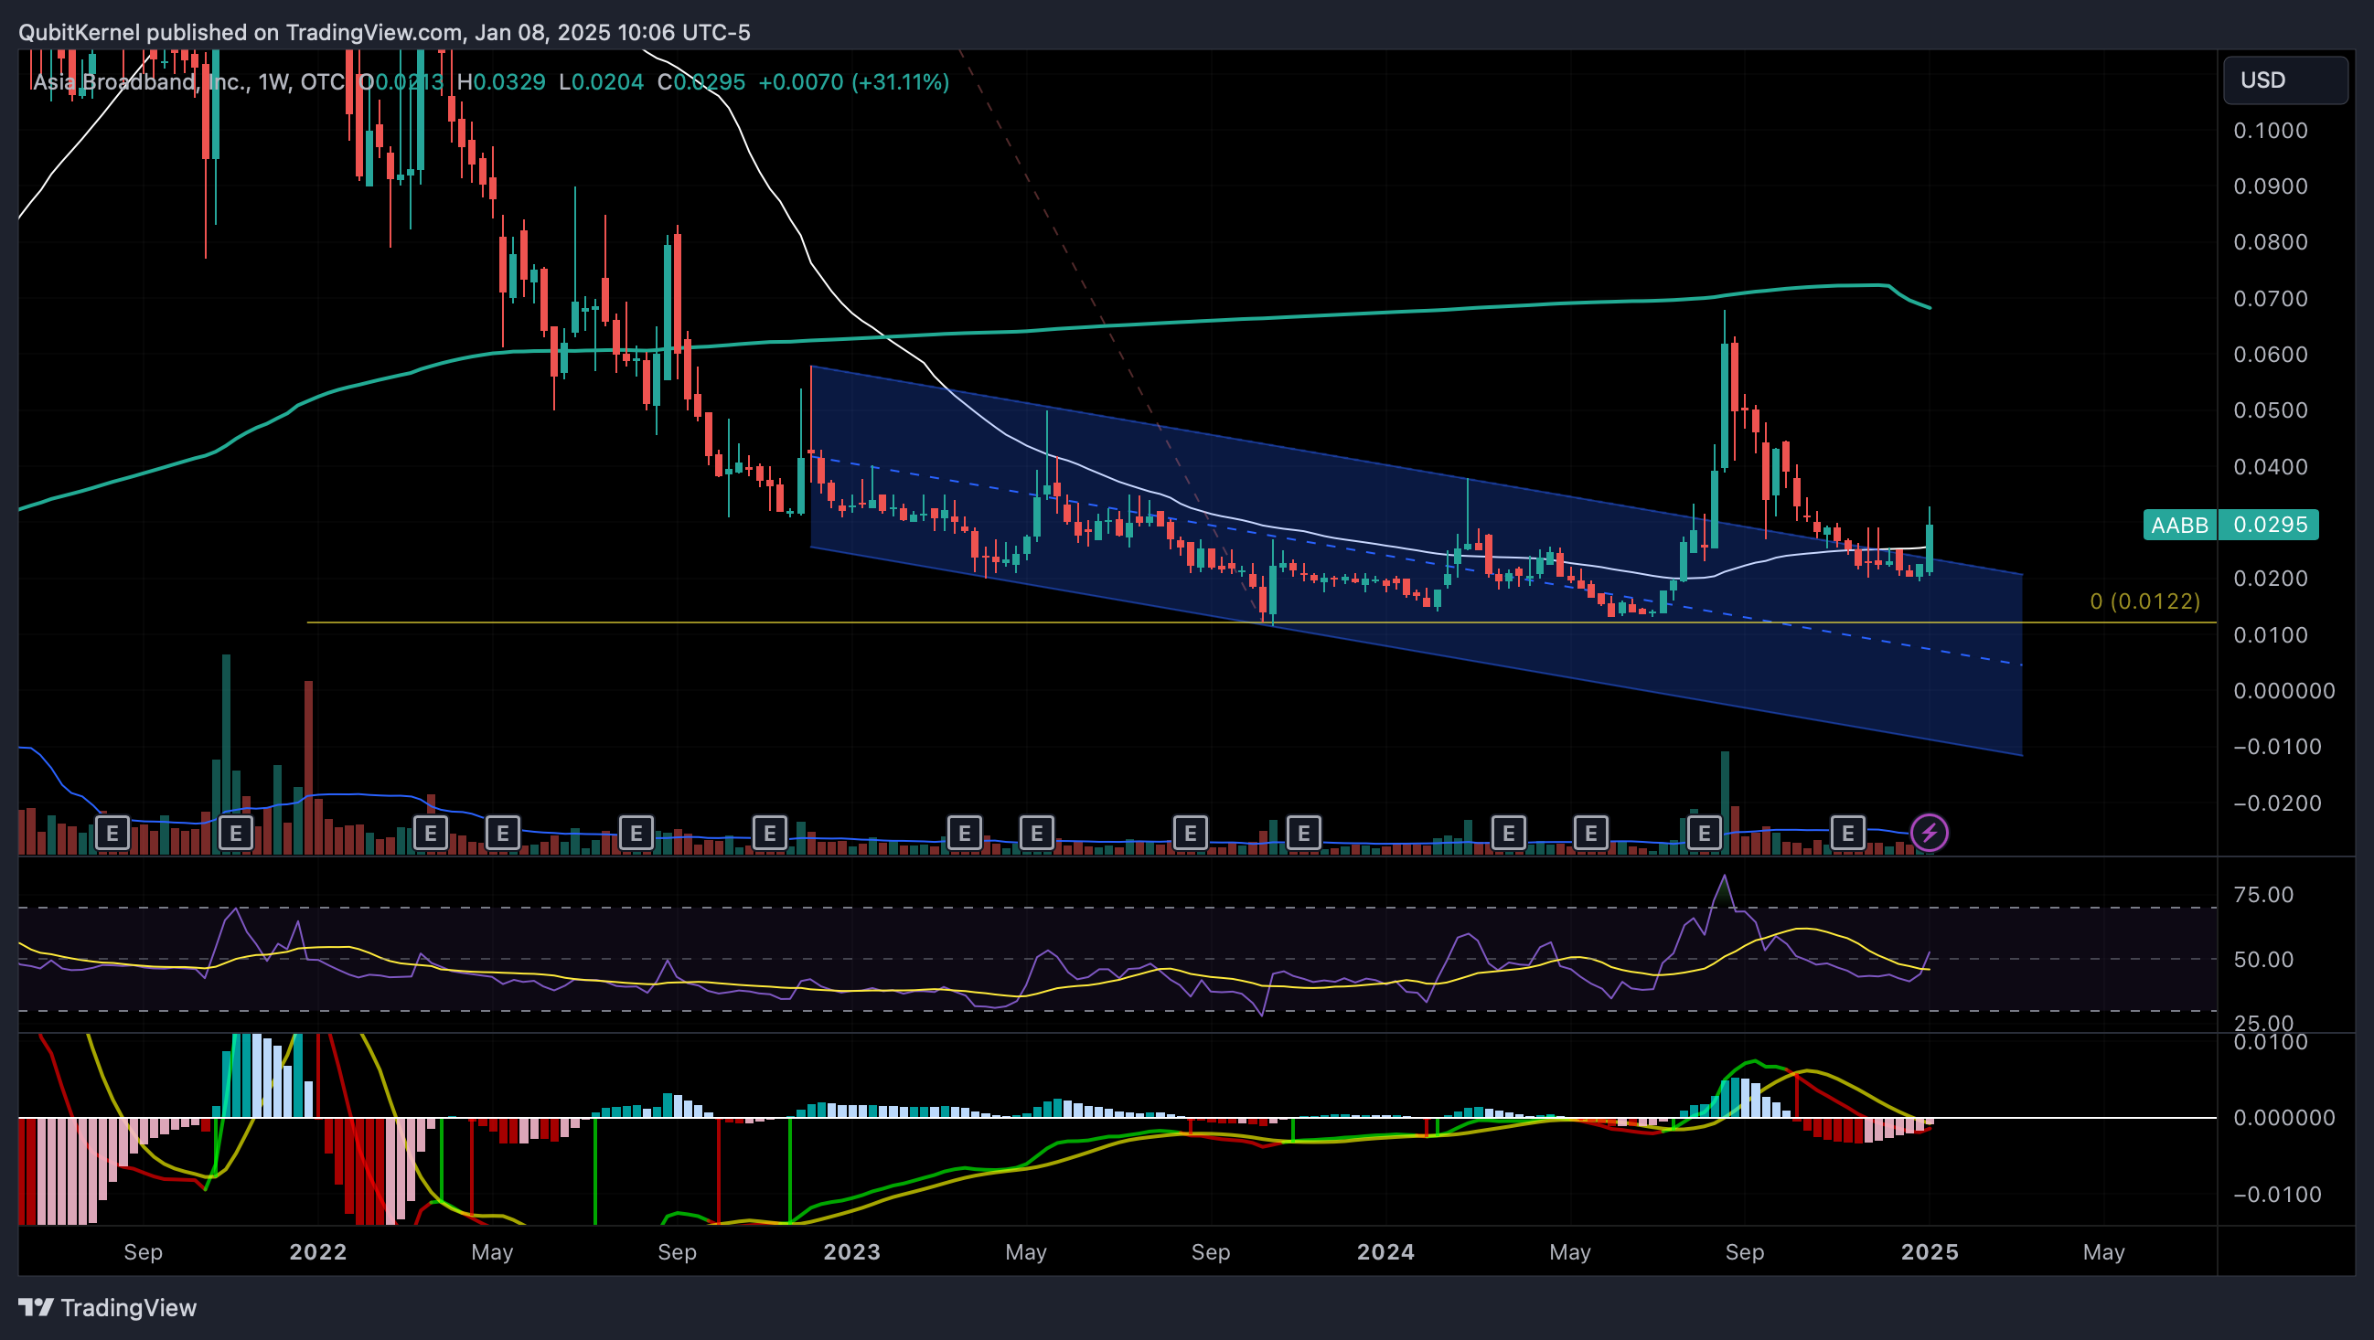Click the 2024 label on time axis

[x=1385, y=1252]
